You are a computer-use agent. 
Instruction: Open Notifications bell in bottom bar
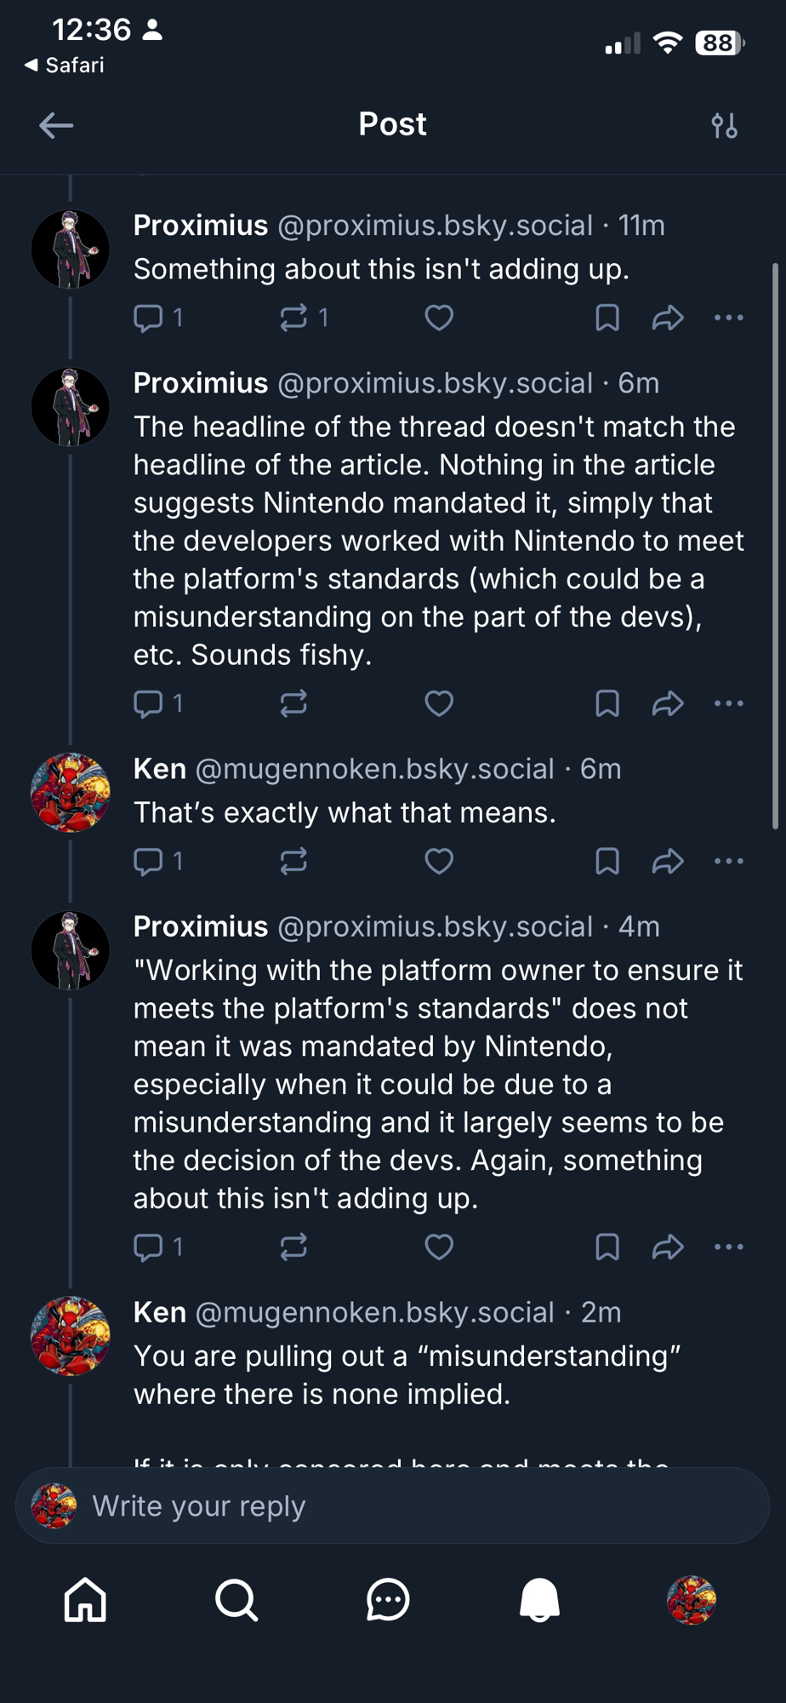539,1600
